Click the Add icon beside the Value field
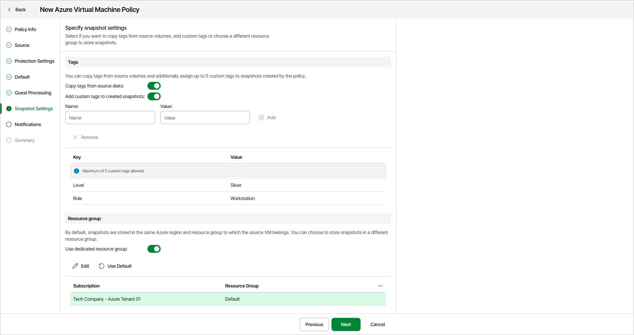Viewport: 634px width, 335px height. 261,117
